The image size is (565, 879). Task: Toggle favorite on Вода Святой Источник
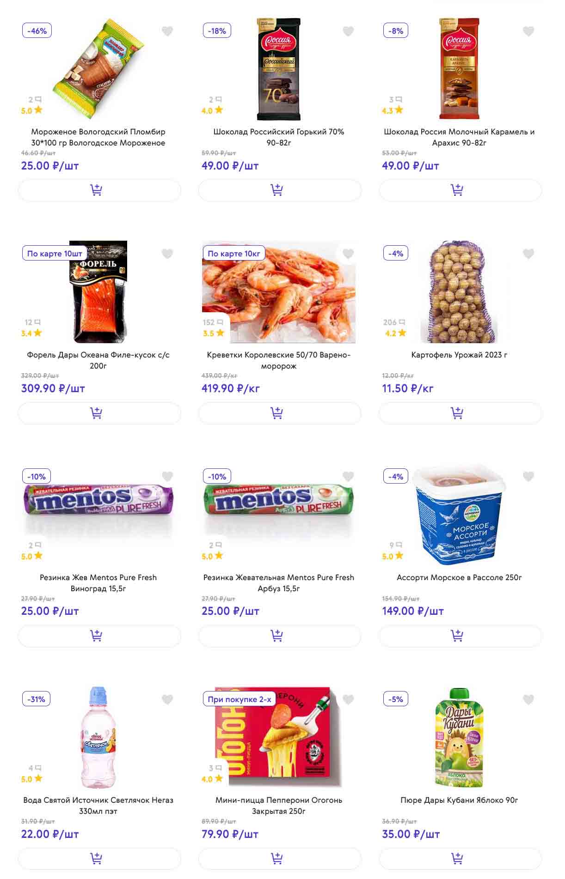167,700
